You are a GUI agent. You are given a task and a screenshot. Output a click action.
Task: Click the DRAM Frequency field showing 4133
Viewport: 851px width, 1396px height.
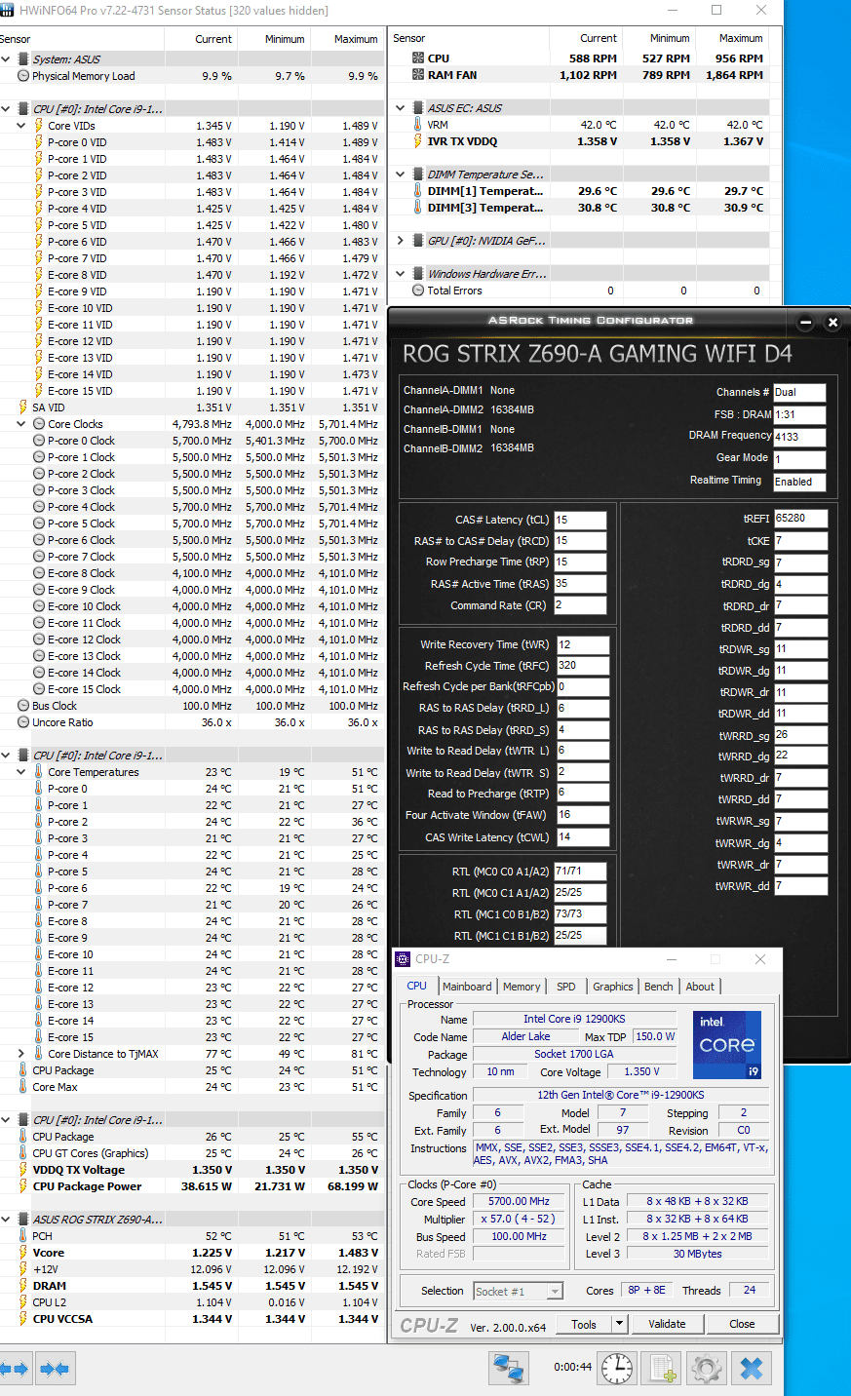(799, 437)
